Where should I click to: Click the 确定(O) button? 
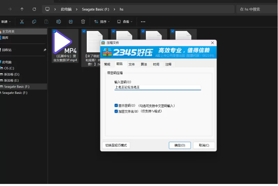point(180,145)
